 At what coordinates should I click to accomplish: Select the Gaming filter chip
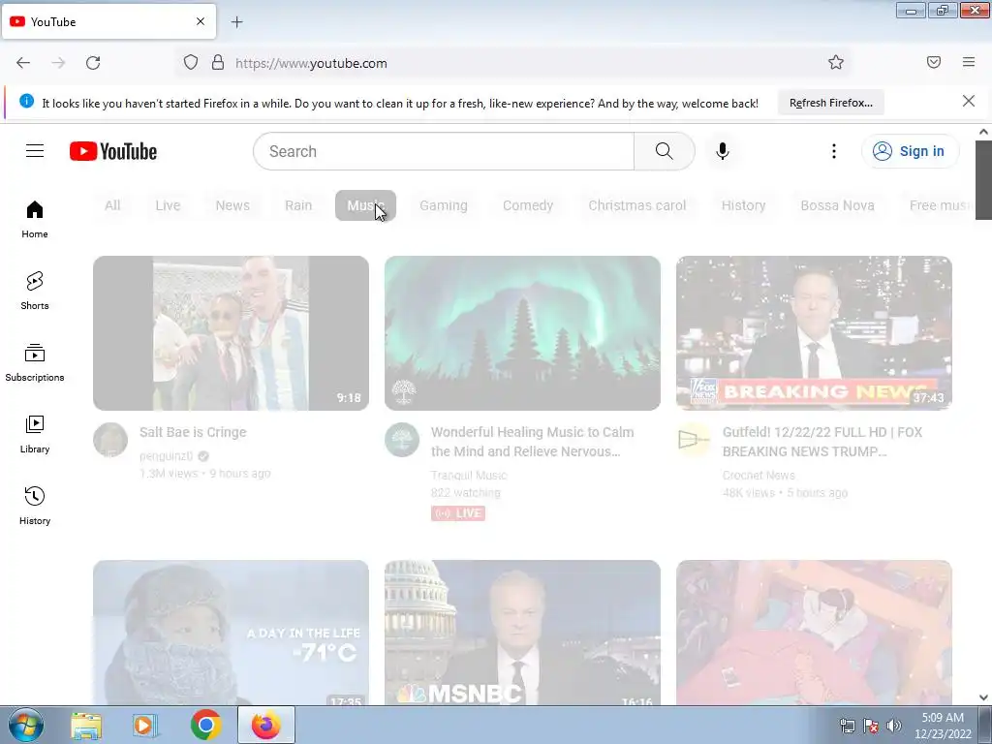(x=444, y=205)
